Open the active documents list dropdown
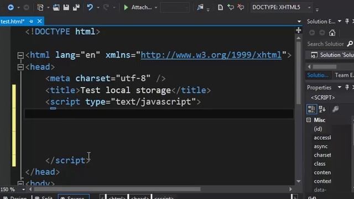 299,22
